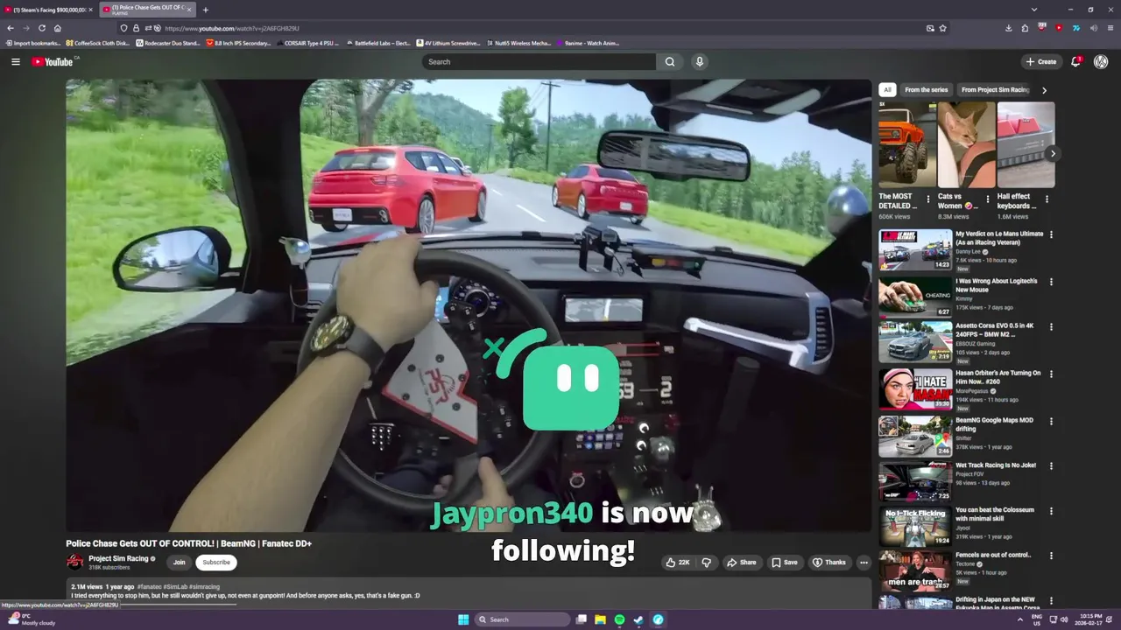The width and height of the screenshot is (1121, 630).
Task: Open File Explorer from taskbar
Action: tap(600, 619)
